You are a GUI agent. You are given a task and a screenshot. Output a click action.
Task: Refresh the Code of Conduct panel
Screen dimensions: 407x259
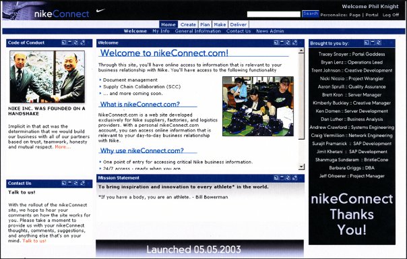76,42
